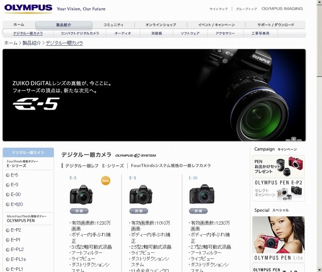Click the ホーム breadcrumb link

[11, 43]
